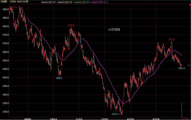Select the 12/15 date on time axis

point(105,118)
